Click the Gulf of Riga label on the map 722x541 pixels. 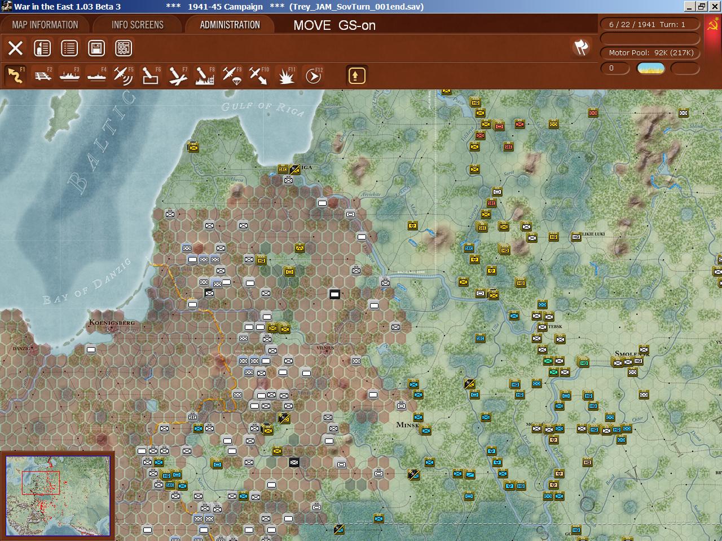(x=263, y=108)
